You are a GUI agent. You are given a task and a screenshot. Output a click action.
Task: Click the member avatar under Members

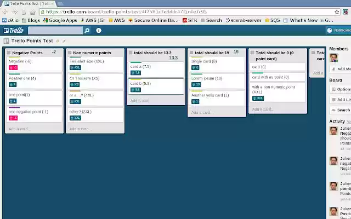pos(333,57)
